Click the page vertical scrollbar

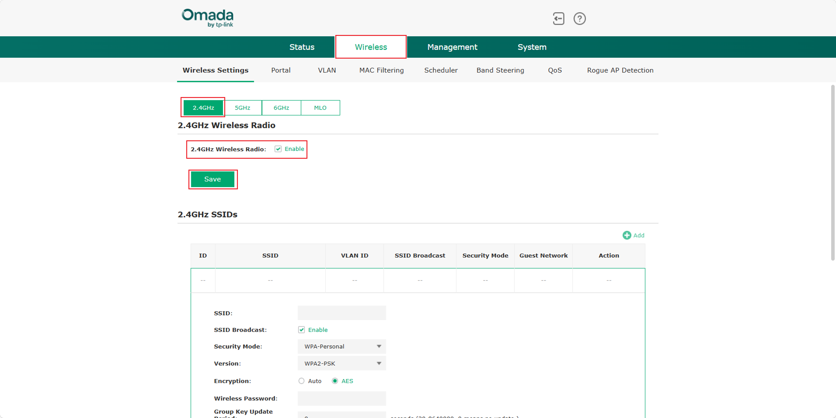833,173
